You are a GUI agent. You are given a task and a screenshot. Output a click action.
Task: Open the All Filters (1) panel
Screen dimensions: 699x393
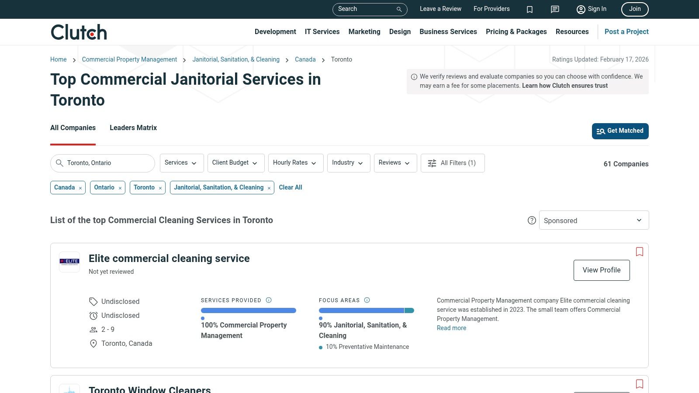453,163
